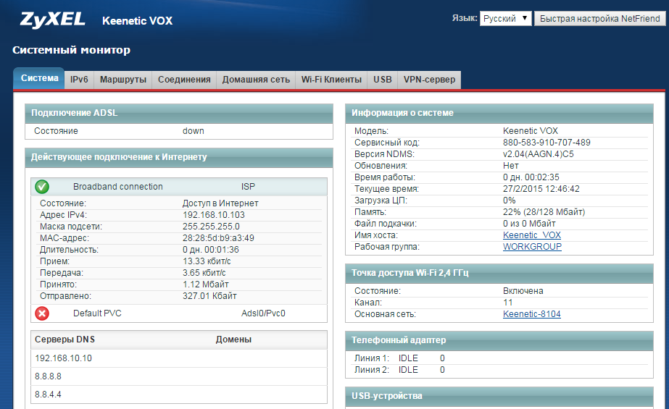The image size is (669, 409).
Task: Click the red Default PVC error icon
Action: coord(42,313)
